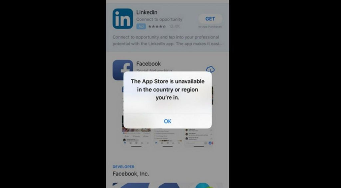The image size is (341, 188).
Task: Open the Facebook app title
Action: click(148, 64)
